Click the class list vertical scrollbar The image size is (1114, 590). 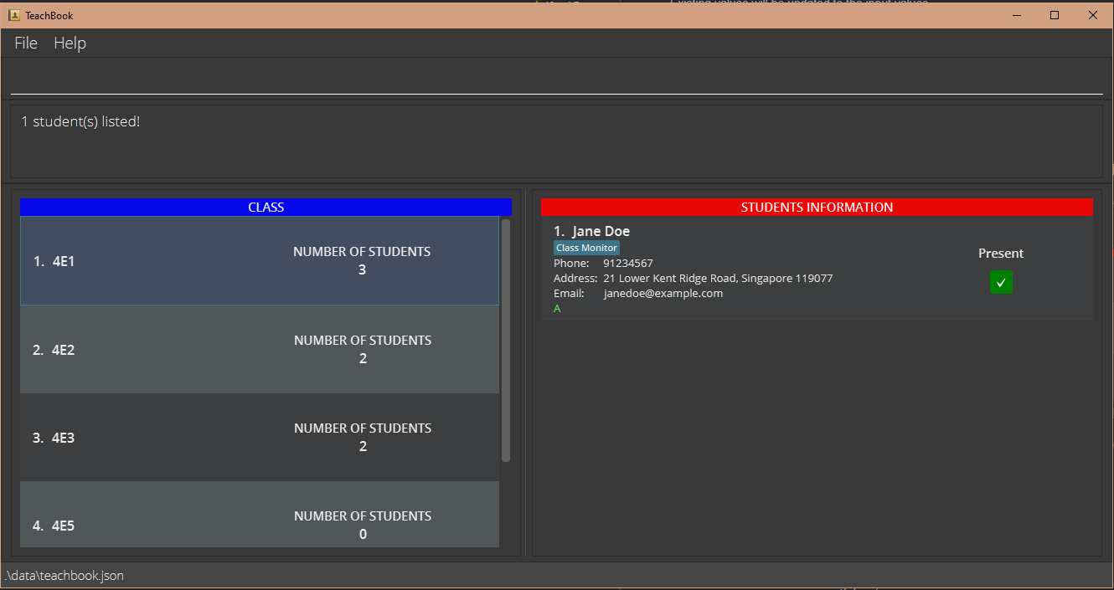pos(506,341)
